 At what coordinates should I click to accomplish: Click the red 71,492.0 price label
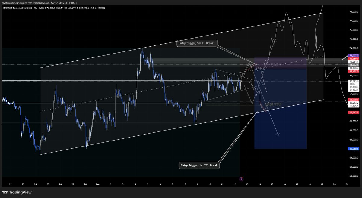click(x=354, y=71)
